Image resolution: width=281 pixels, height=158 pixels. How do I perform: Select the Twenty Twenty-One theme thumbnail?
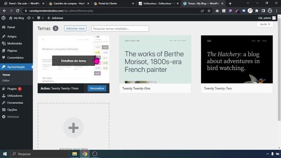155,59
